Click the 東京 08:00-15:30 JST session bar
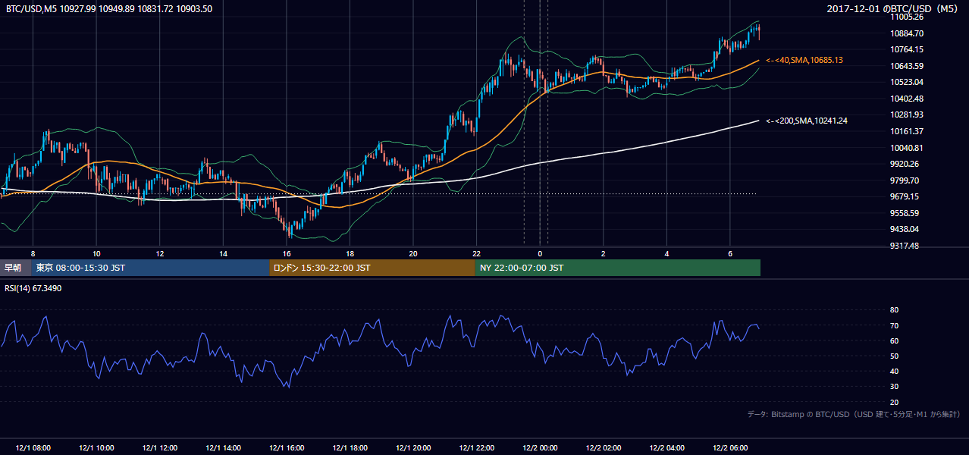969x455 pixels. (x=151, y=268)
